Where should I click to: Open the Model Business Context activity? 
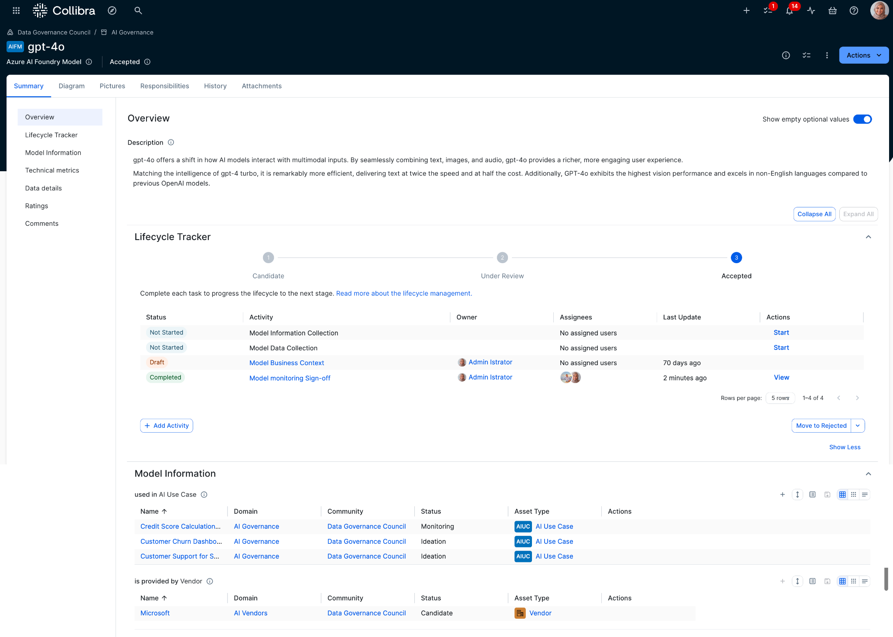tap(286, 363)
